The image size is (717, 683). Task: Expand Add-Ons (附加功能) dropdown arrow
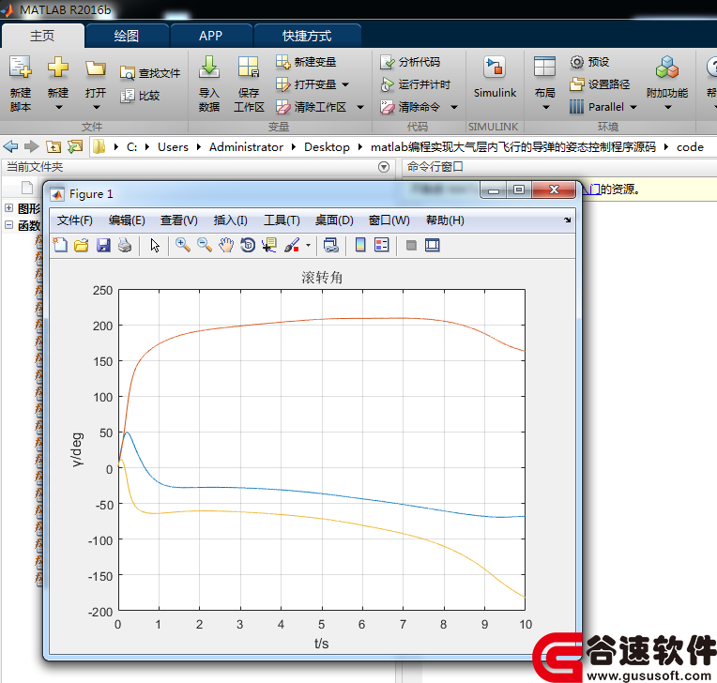pos(668,108)
